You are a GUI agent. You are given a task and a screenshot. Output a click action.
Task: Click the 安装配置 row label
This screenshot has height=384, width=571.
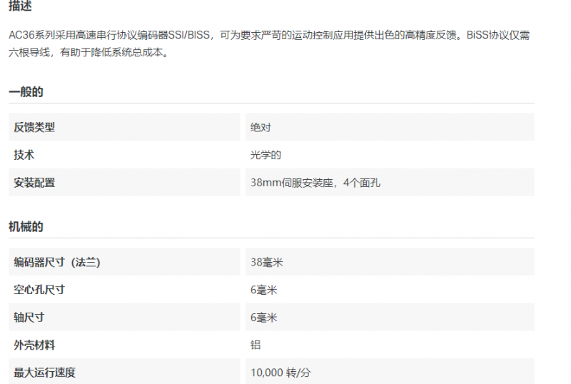click(x=34, y=183)
